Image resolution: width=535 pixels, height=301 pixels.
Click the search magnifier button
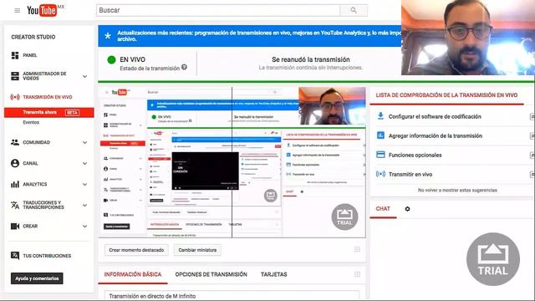pos(354,10)
